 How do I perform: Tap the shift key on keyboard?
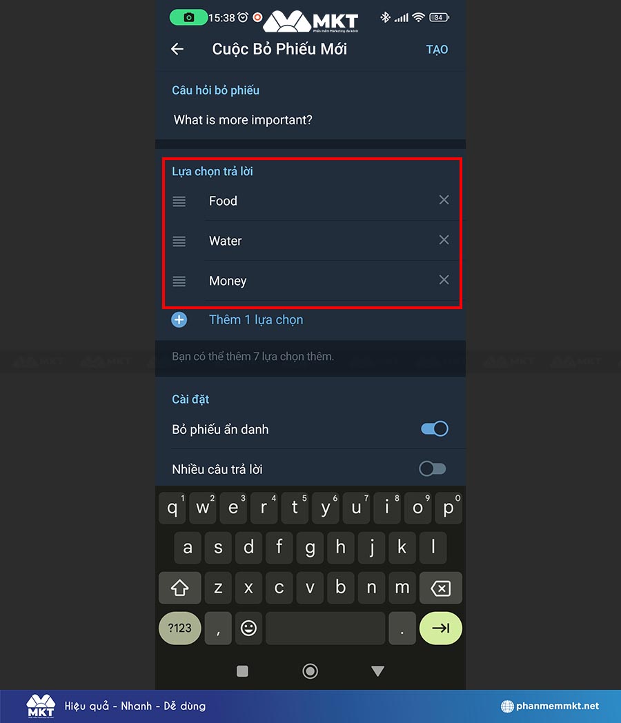tap(180, 588)
